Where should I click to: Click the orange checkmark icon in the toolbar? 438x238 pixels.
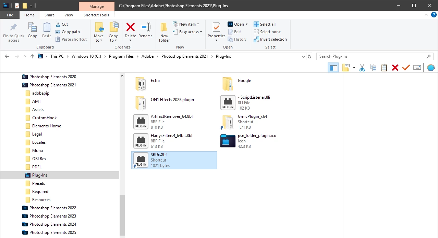406,68
